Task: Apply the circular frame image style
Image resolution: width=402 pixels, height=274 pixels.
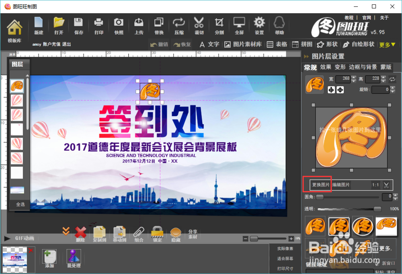Action: tap(363, 226)
